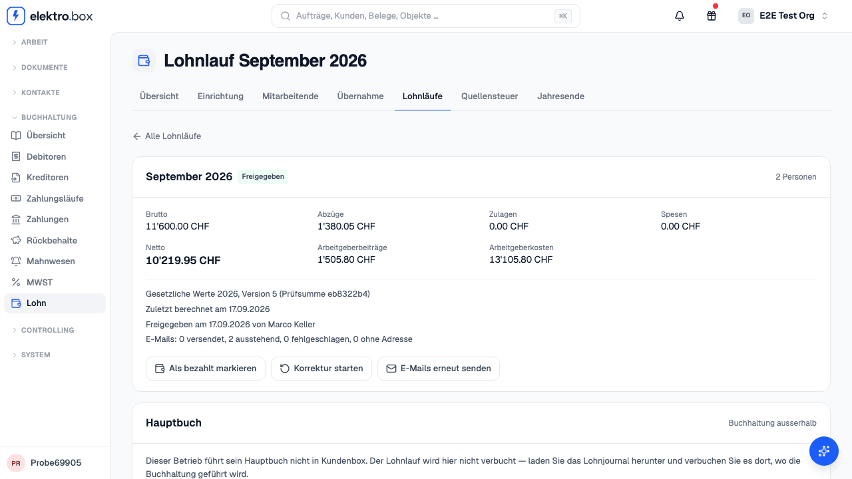Switch to the Quellensteuer tab
This screenshot has width=852, height=479.
pyautogui.click(x=490, y=96)
